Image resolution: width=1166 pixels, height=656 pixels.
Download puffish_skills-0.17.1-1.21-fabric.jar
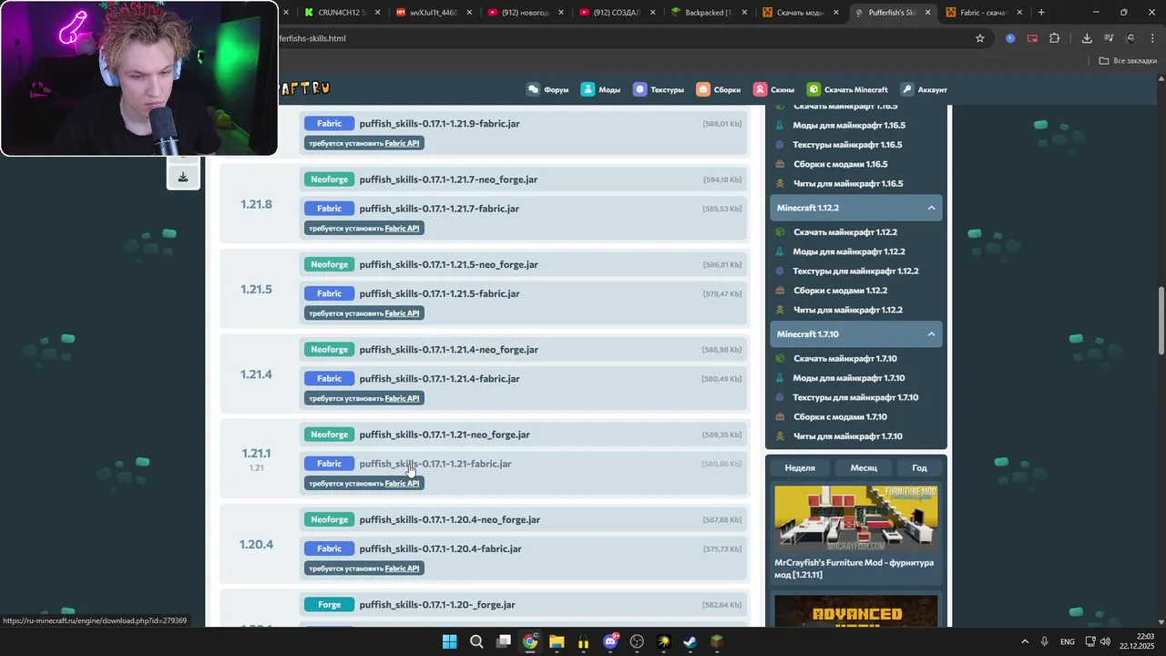(x=435, y=464)
